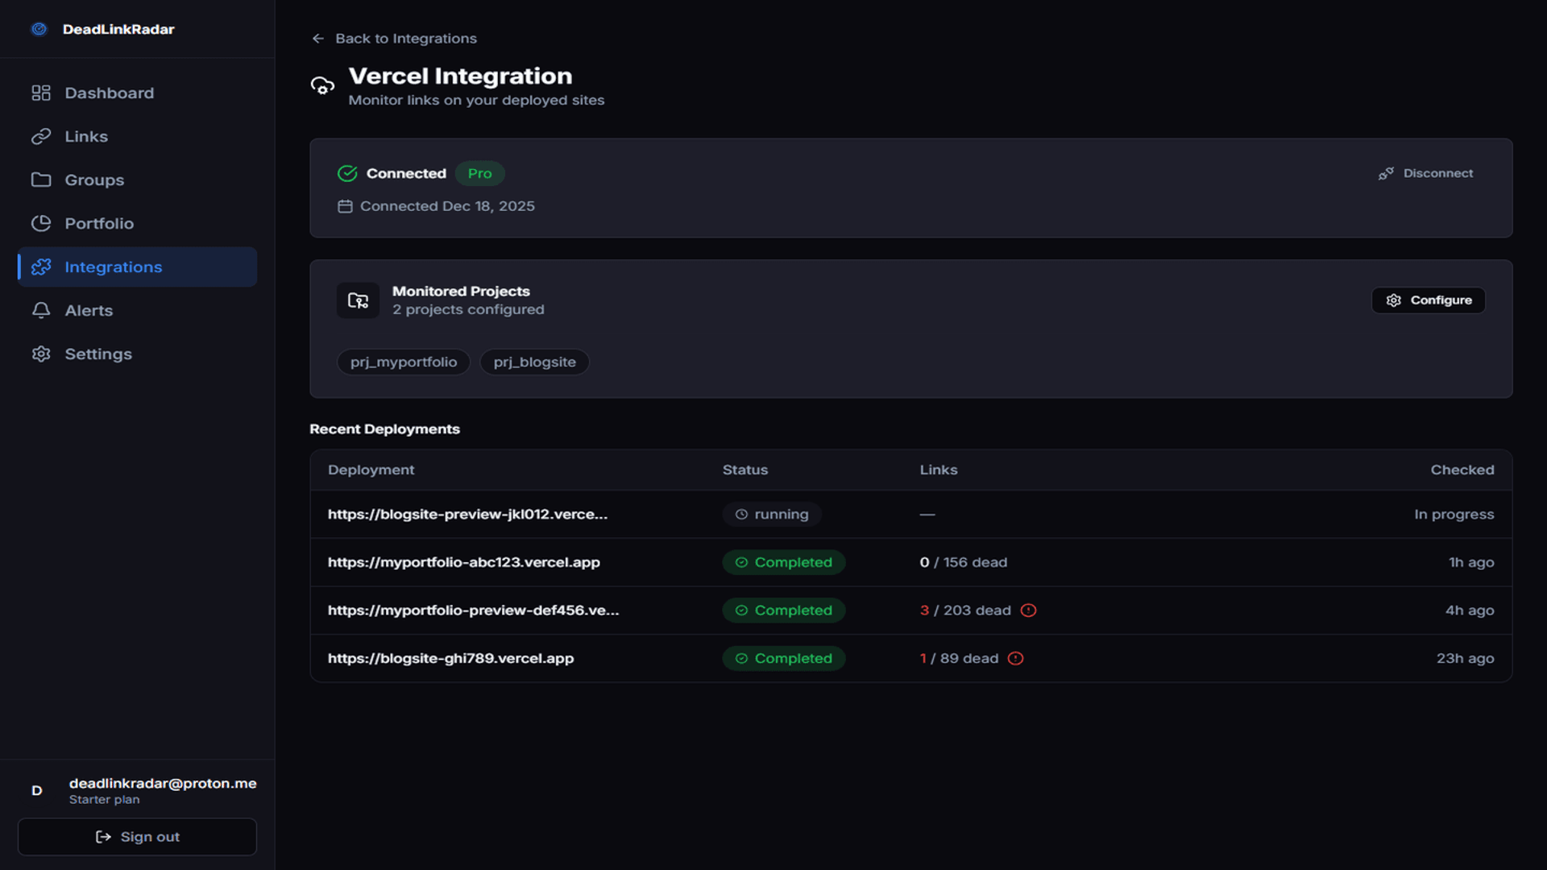Go to Links in the sidebar

86,136
